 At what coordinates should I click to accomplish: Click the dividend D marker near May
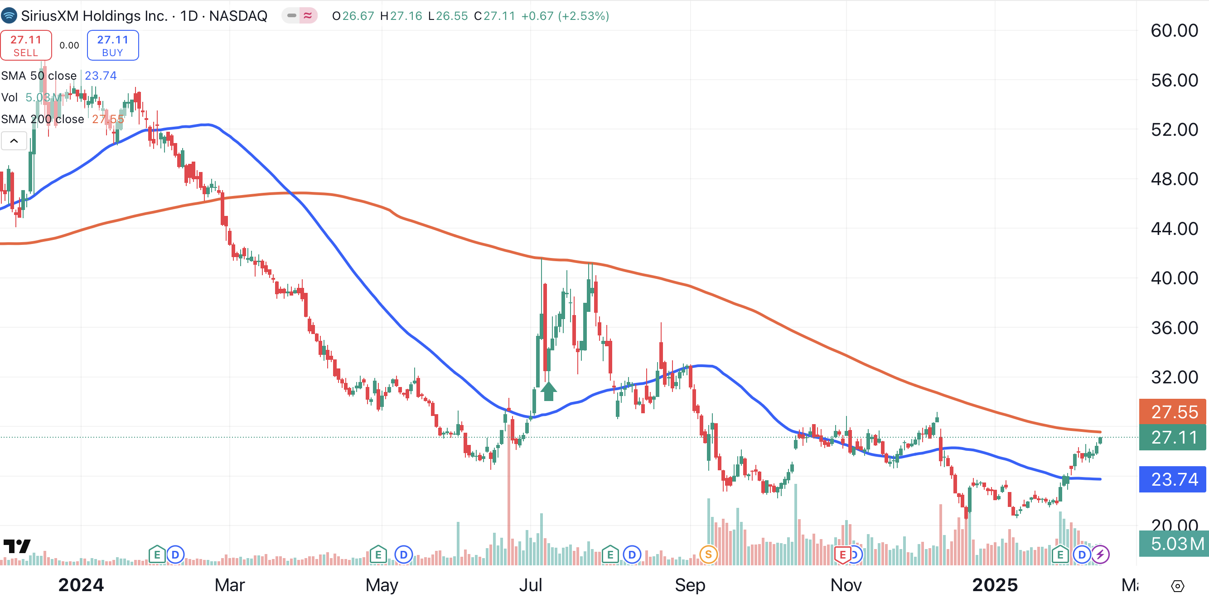point(403,554)
